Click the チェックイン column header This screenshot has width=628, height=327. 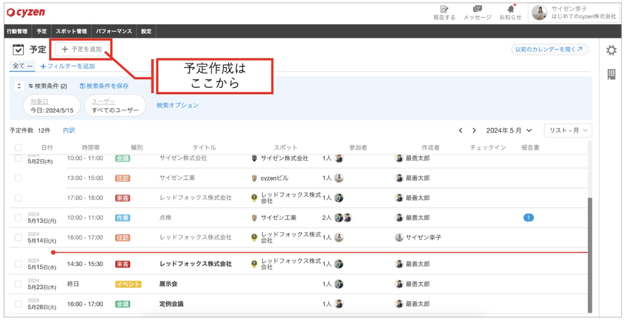488,148
